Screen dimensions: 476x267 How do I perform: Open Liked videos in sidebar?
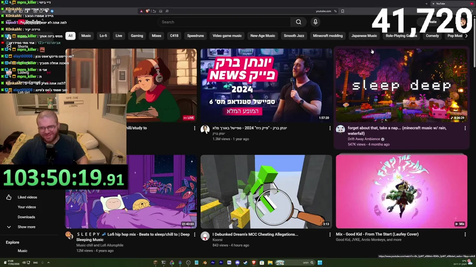[x=27, y=197]
